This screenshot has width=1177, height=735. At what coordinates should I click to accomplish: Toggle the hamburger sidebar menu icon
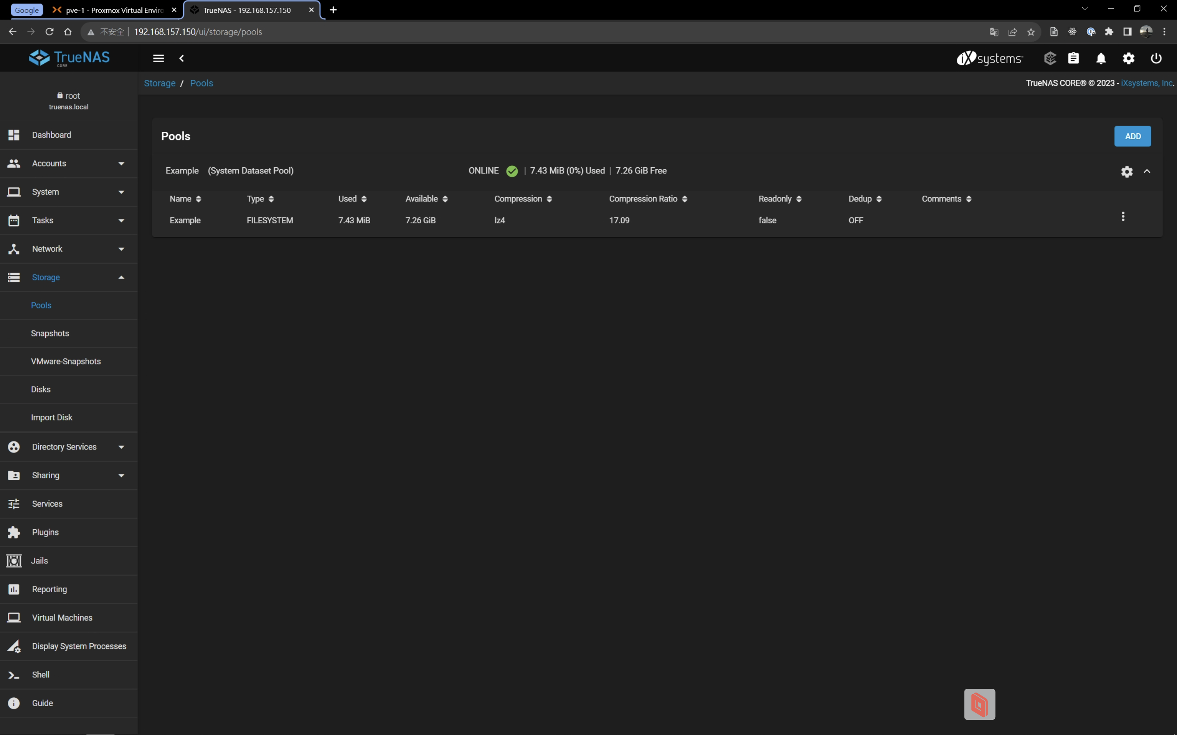(158, 58)
